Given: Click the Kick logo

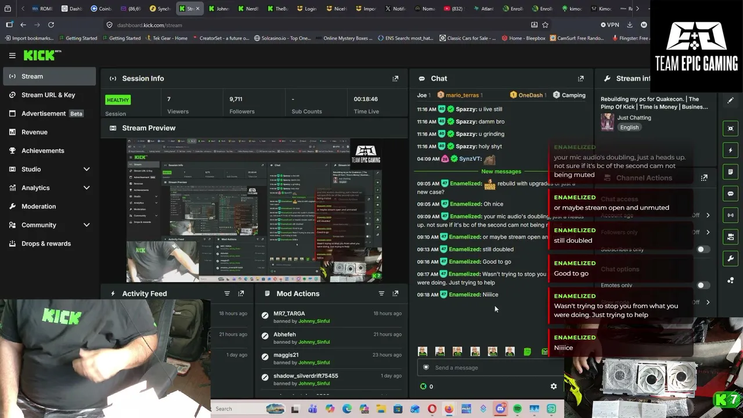Looking at the screenshot, I should coord(42,55).
